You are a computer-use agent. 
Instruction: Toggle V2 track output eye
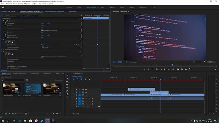click(86, 92)
